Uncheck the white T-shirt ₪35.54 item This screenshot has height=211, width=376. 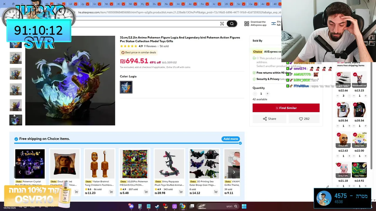coord(339,105)
